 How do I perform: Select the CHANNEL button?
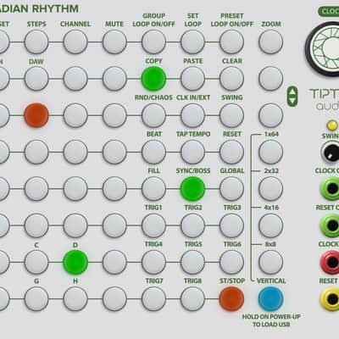(75, 42)
